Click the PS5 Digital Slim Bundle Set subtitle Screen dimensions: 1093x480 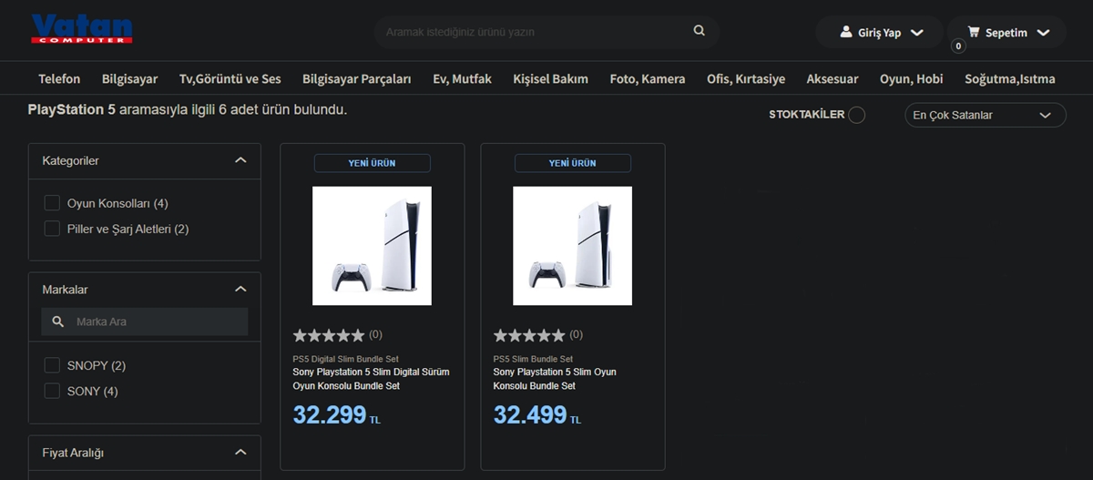coord(345,359)
